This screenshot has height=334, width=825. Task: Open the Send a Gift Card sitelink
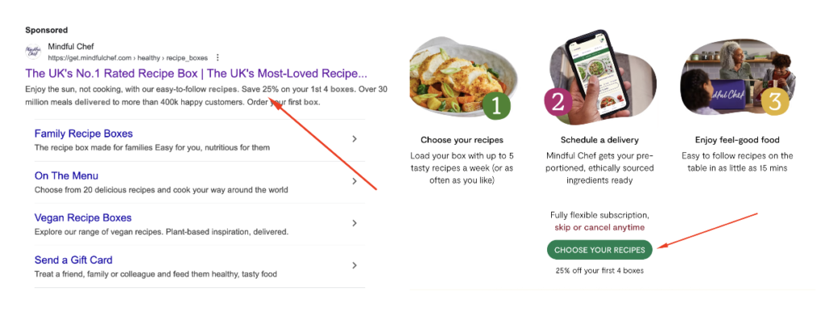click(x=73, y=260)
